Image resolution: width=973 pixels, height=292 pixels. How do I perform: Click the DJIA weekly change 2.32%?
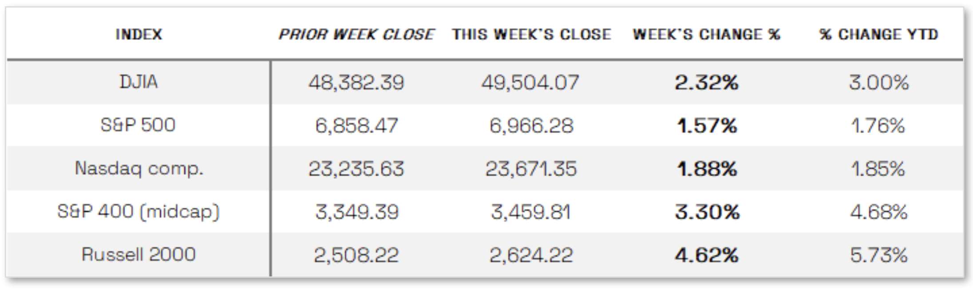tap(706, 83)
